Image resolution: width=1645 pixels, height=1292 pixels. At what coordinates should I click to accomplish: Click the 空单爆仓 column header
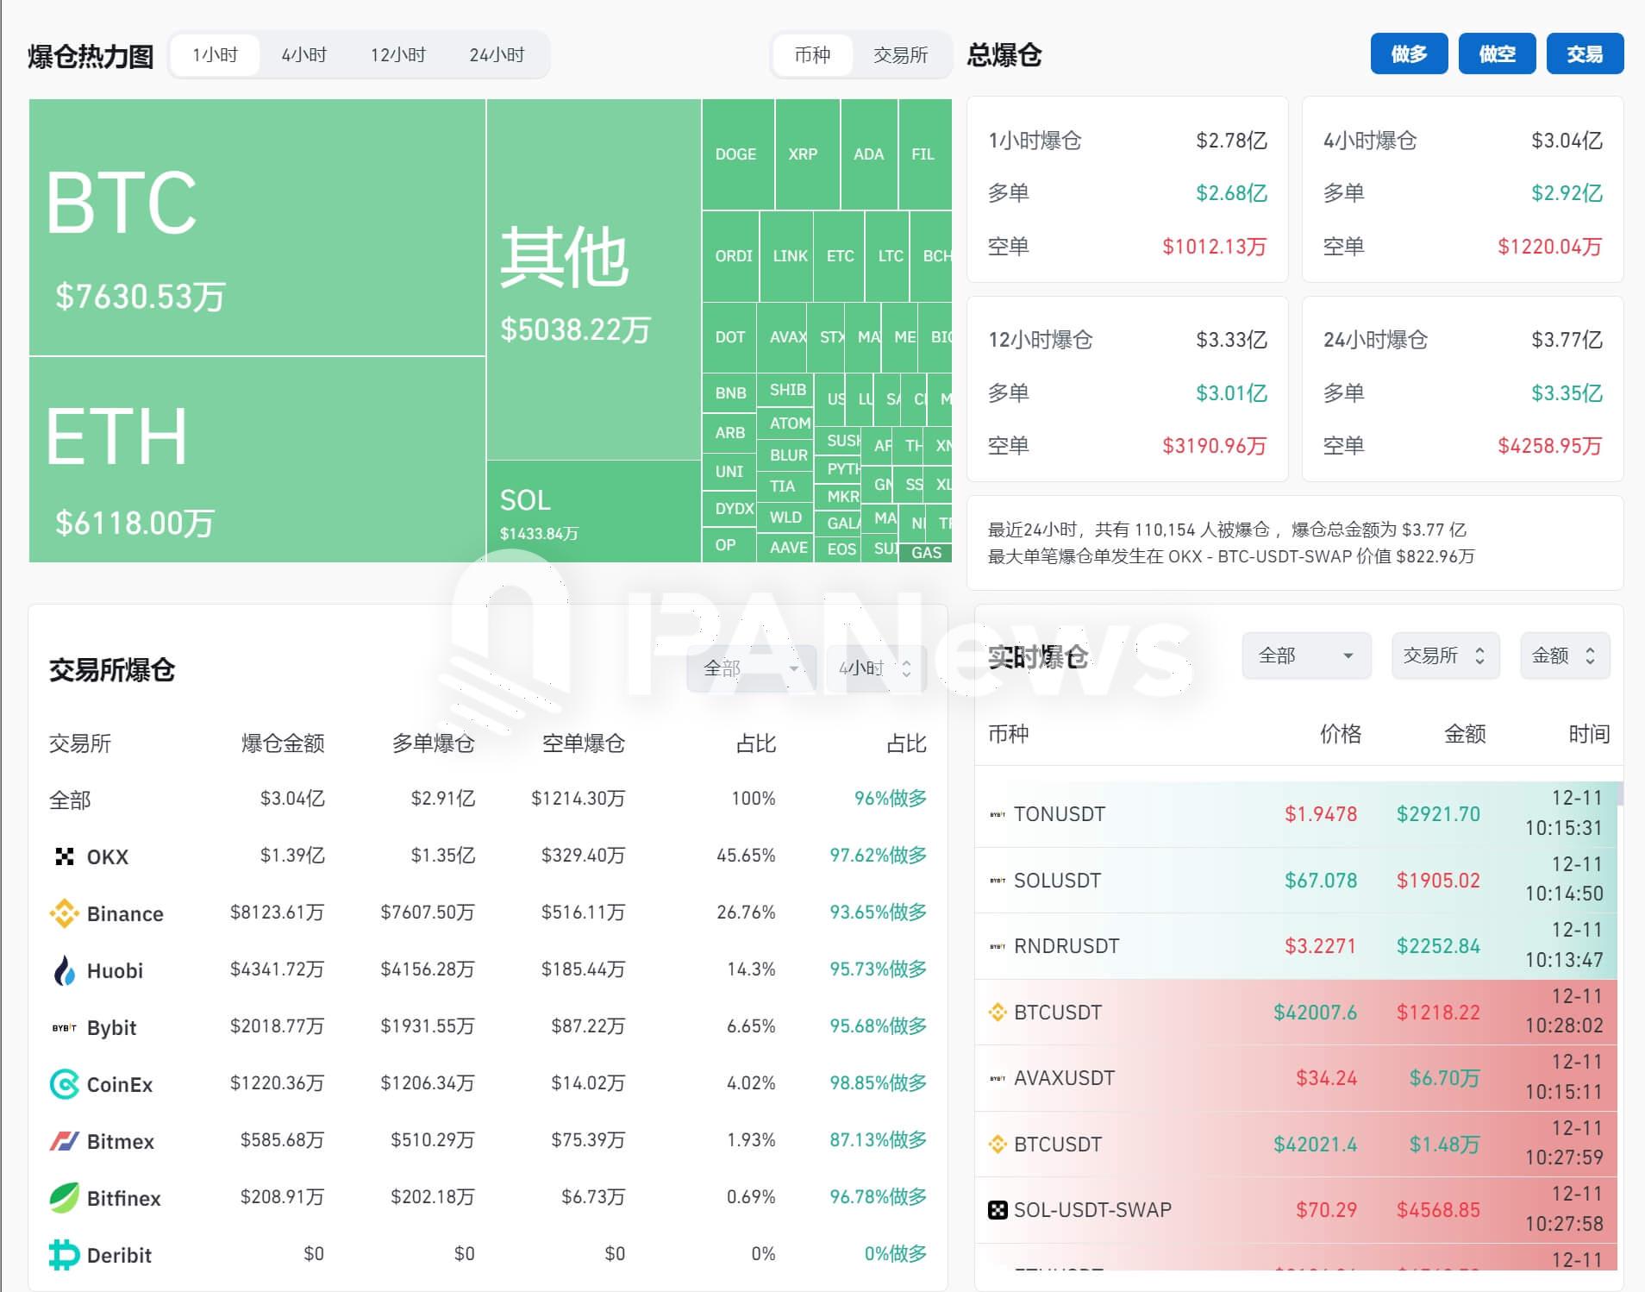583,743
